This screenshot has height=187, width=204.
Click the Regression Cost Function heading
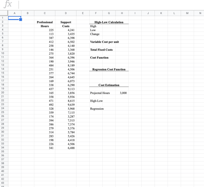click(109, 69)
